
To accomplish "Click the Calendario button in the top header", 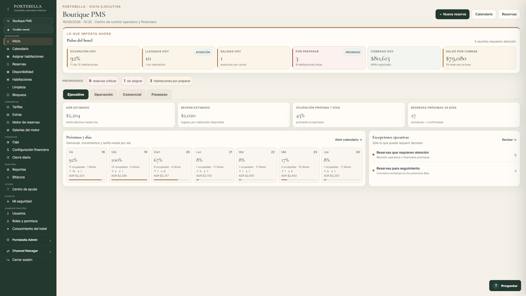I will (484, 14).
